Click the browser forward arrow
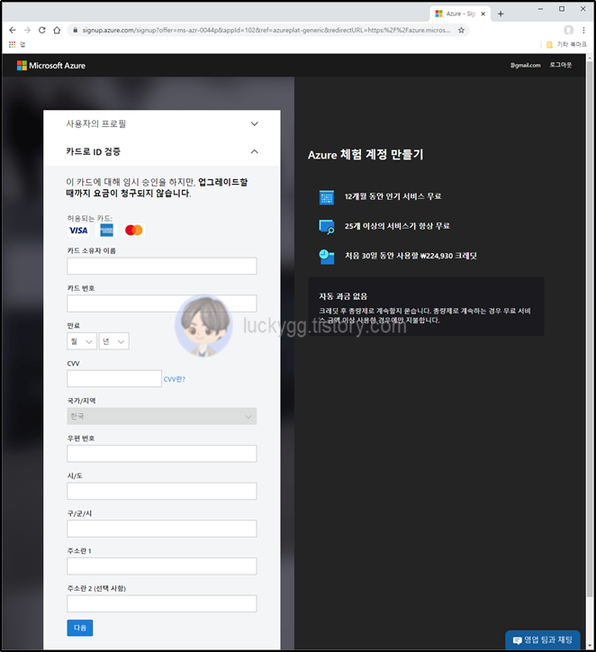Screen dimensions: 596x652 [x=27, y=31]
